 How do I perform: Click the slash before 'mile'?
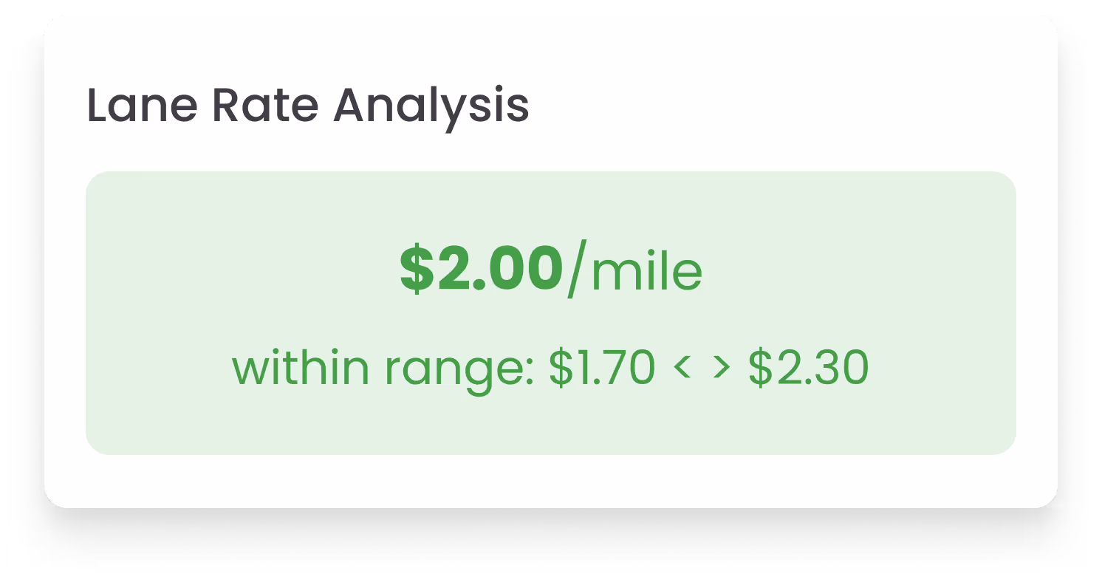click(575, 272)
